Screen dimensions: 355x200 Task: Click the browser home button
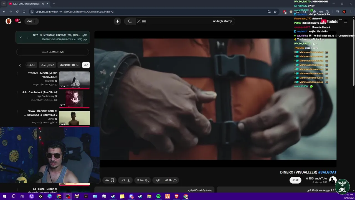click(x=24, y=12)
